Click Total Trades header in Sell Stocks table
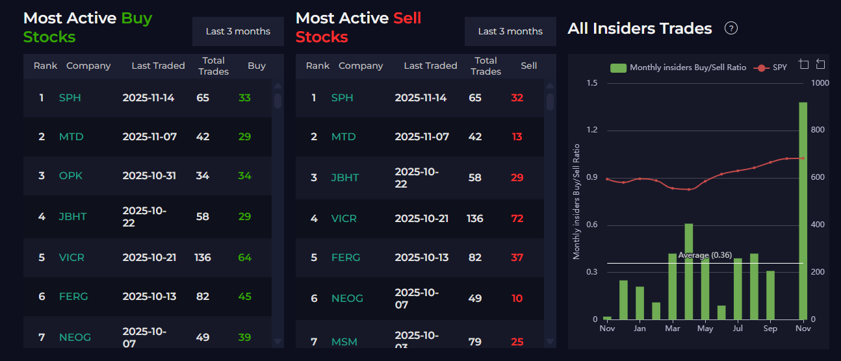 [486, 66]
